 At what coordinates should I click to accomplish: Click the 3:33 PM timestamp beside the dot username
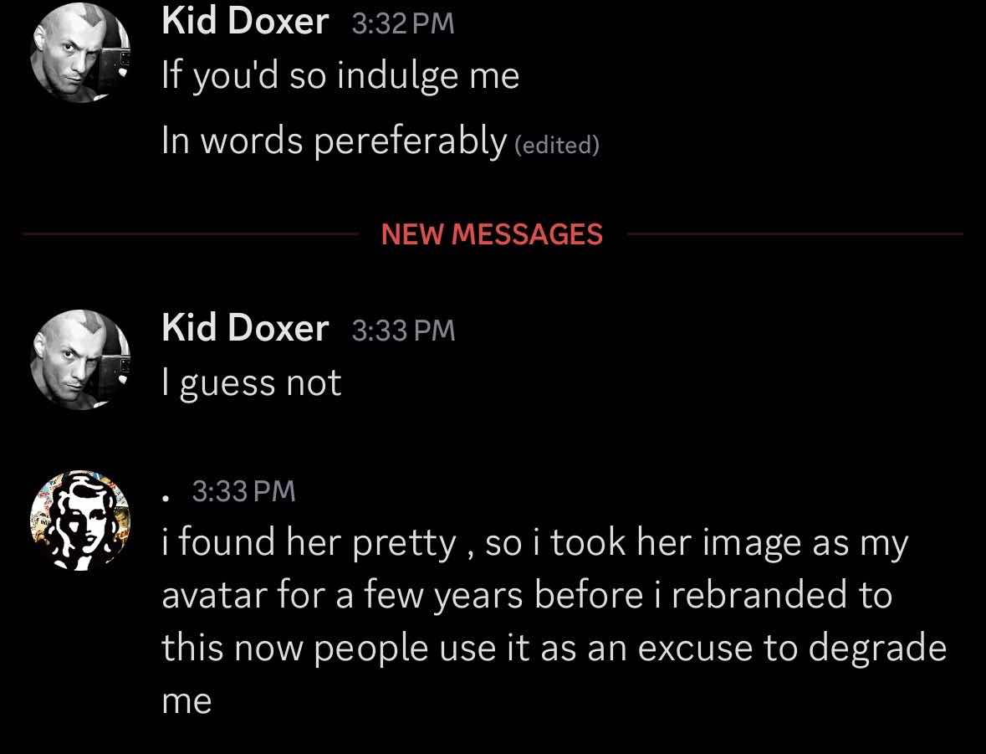244,491
